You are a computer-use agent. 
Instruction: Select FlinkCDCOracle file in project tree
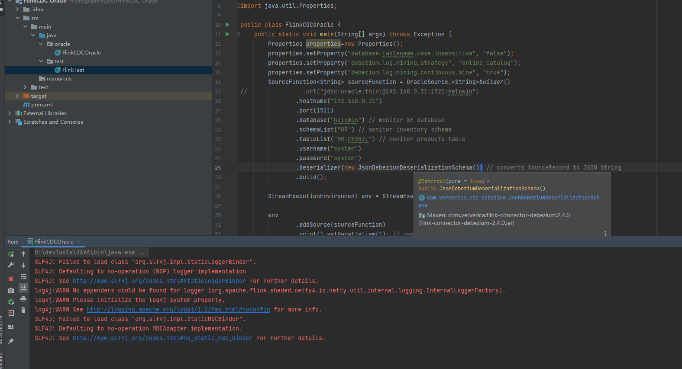click(81, 52)
